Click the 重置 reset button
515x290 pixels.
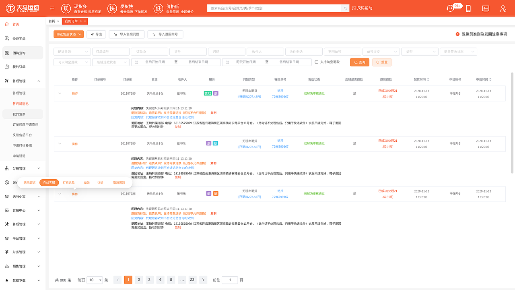381,62
